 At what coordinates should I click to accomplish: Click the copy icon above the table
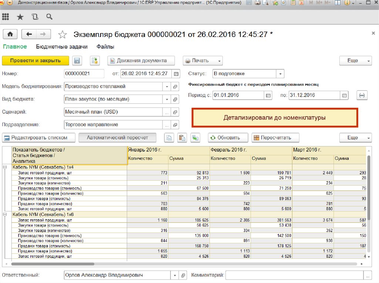tap(169, 138)
